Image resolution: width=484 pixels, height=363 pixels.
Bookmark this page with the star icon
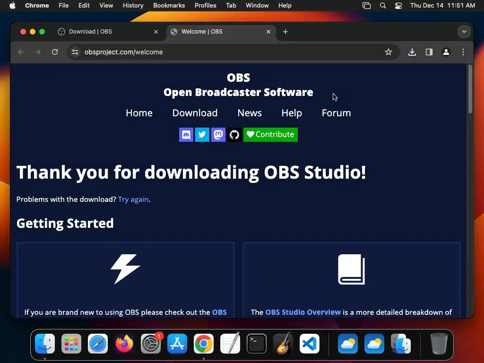[389, 52]
